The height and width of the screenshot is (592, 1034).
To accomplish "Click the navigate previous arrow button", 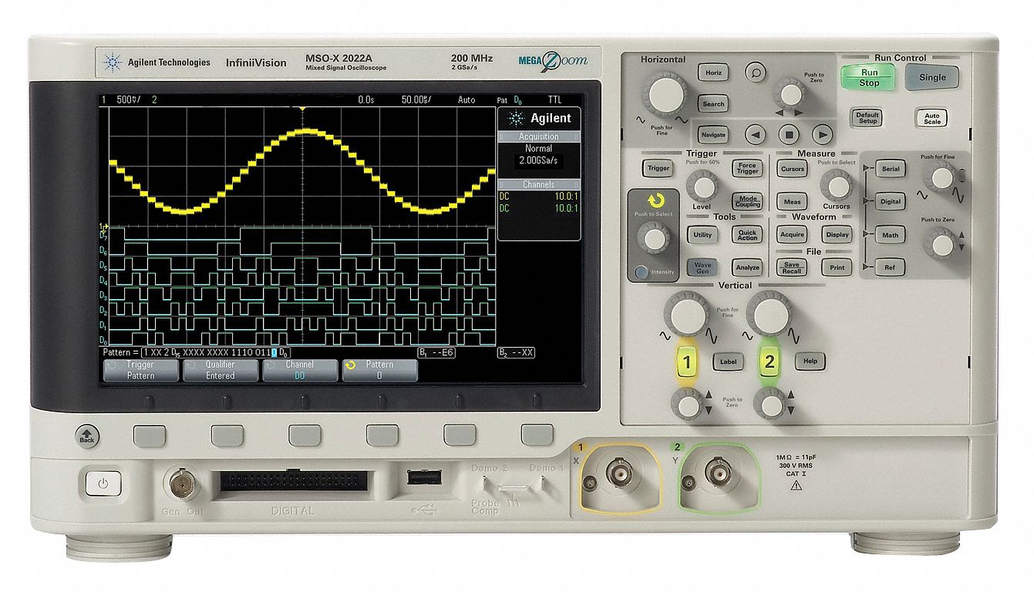I will (755, 134).
